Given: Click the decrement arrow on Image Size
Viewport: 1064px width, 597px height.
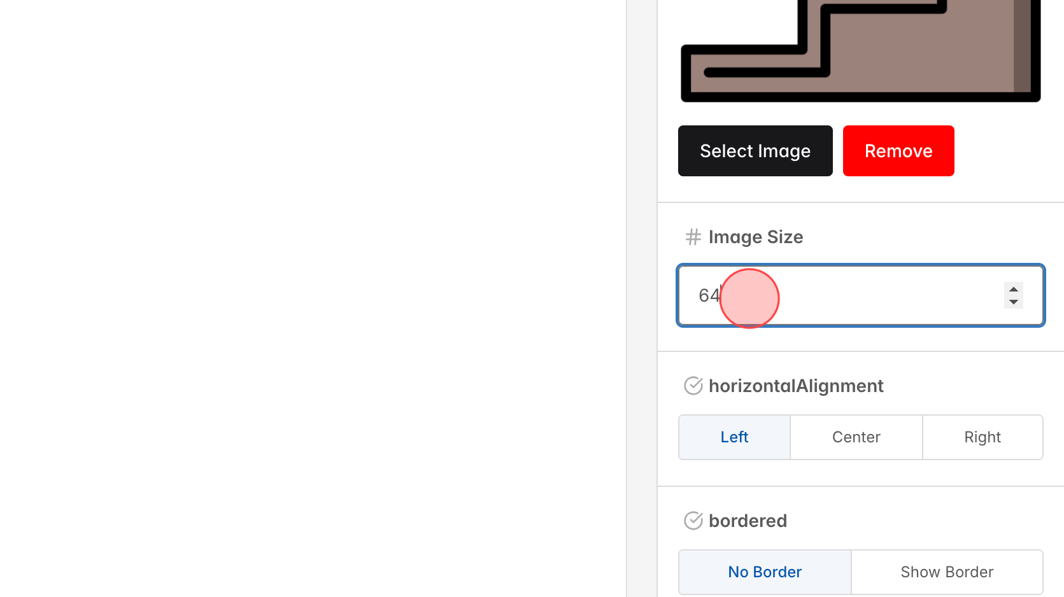Looking at the screenshot, I should (x=1013, y=302).
